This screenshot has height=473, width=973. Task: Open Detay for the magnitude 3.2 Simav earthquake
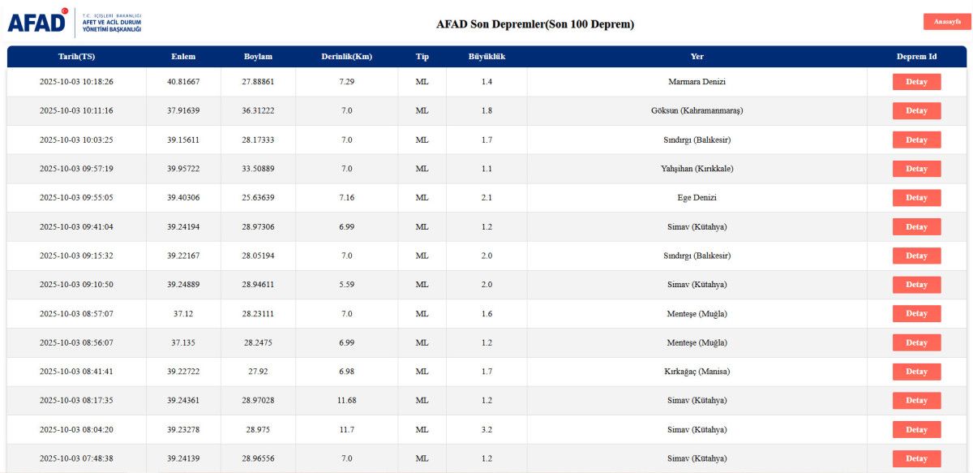coord(916,429)
